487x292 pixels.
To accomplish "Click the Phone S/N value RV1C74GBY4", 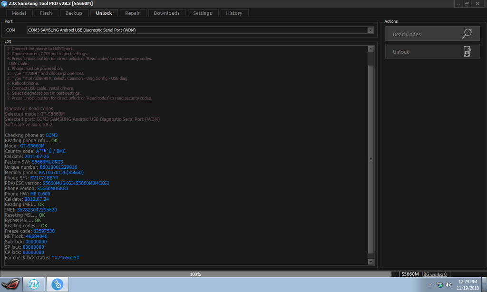I will point(44,178).
